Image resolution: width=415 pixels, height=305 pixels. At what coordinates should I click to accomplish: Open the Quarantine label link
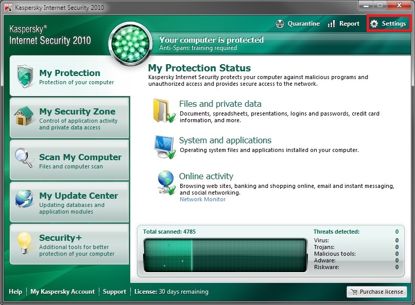click(304, 24)
